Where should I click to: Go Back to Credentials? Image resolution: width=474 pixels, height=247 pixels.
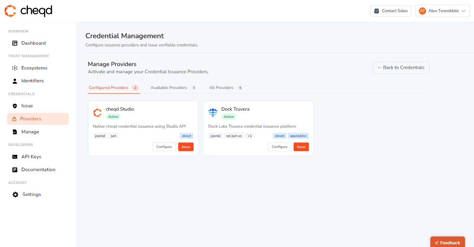(401, 68)
